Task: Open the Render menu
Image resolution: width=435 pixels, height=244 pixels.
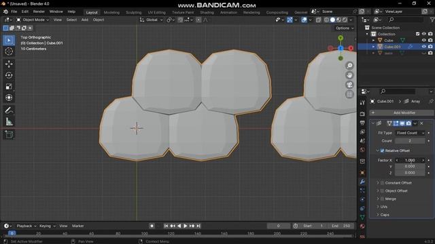Action: coord(39,12)
